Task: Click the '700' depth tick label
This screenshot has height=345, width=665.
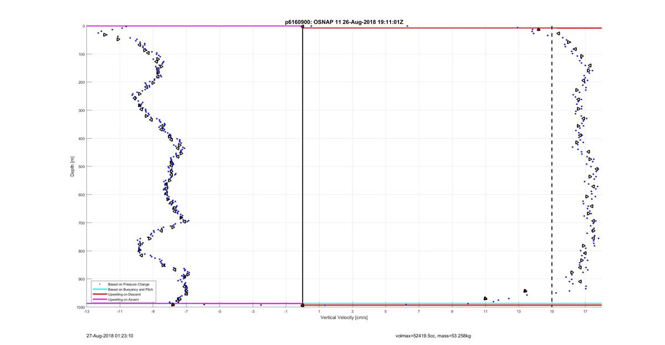Action: 80,223
